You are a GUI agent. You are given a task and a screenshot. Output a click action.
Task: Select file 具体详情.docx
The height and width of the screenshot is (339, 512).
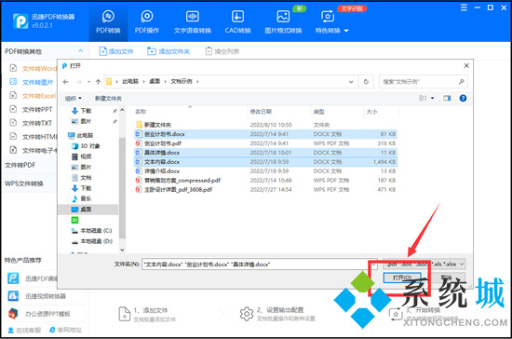(265, 153)
